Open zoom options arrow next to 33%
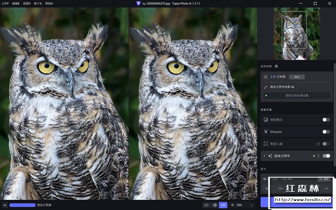 pyautogui.click(x=251, y=205)
